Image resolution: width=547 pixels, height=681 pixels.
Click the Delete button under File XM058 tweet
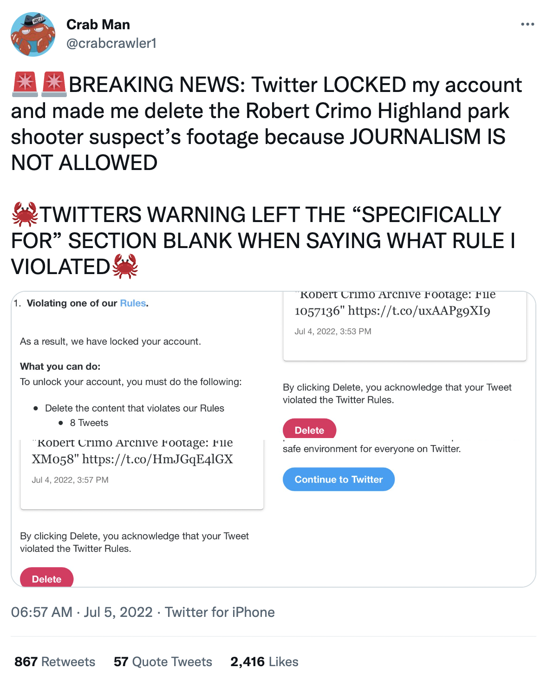pyautogui.click(x=46, y=577)
